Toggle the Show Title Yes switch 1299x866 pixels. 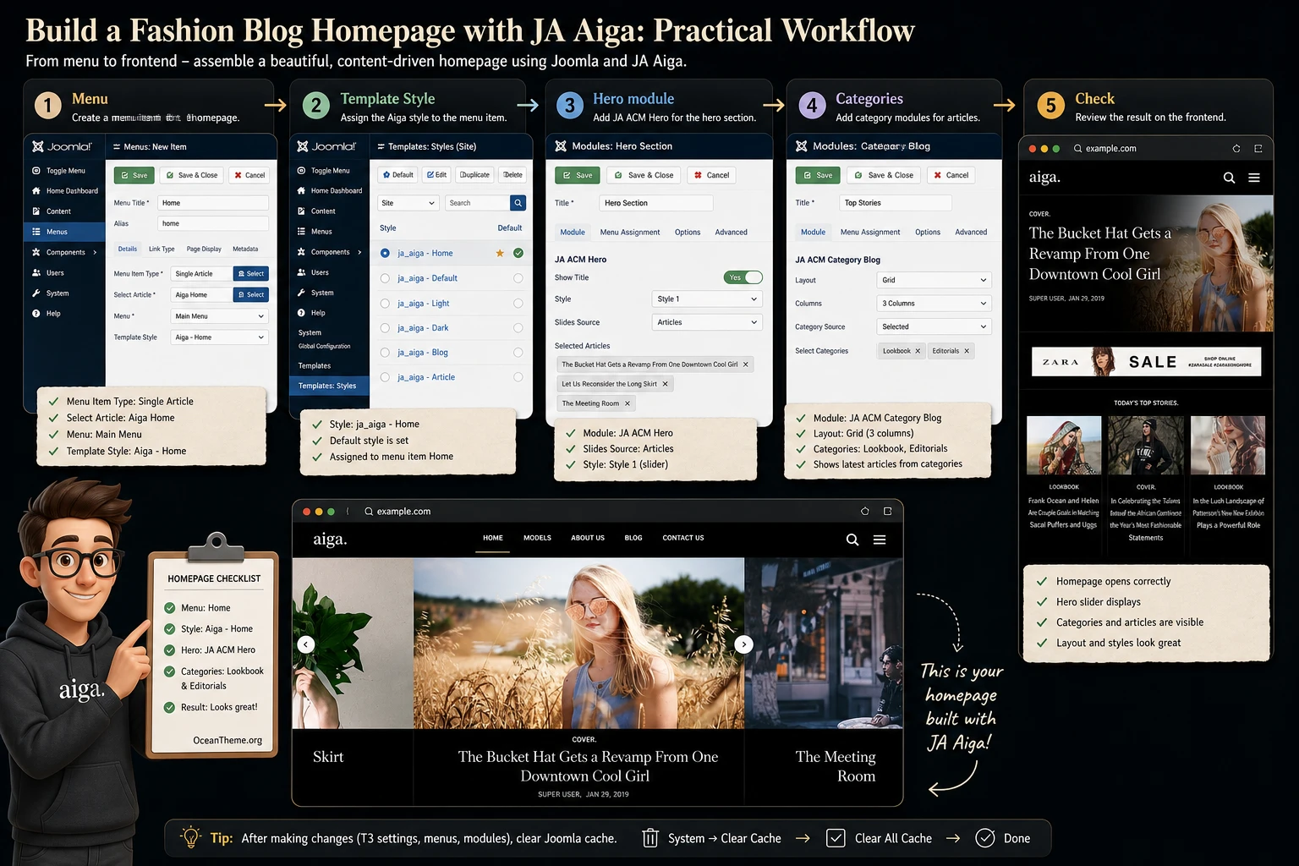pyautogui.click(x=743, y=277)
